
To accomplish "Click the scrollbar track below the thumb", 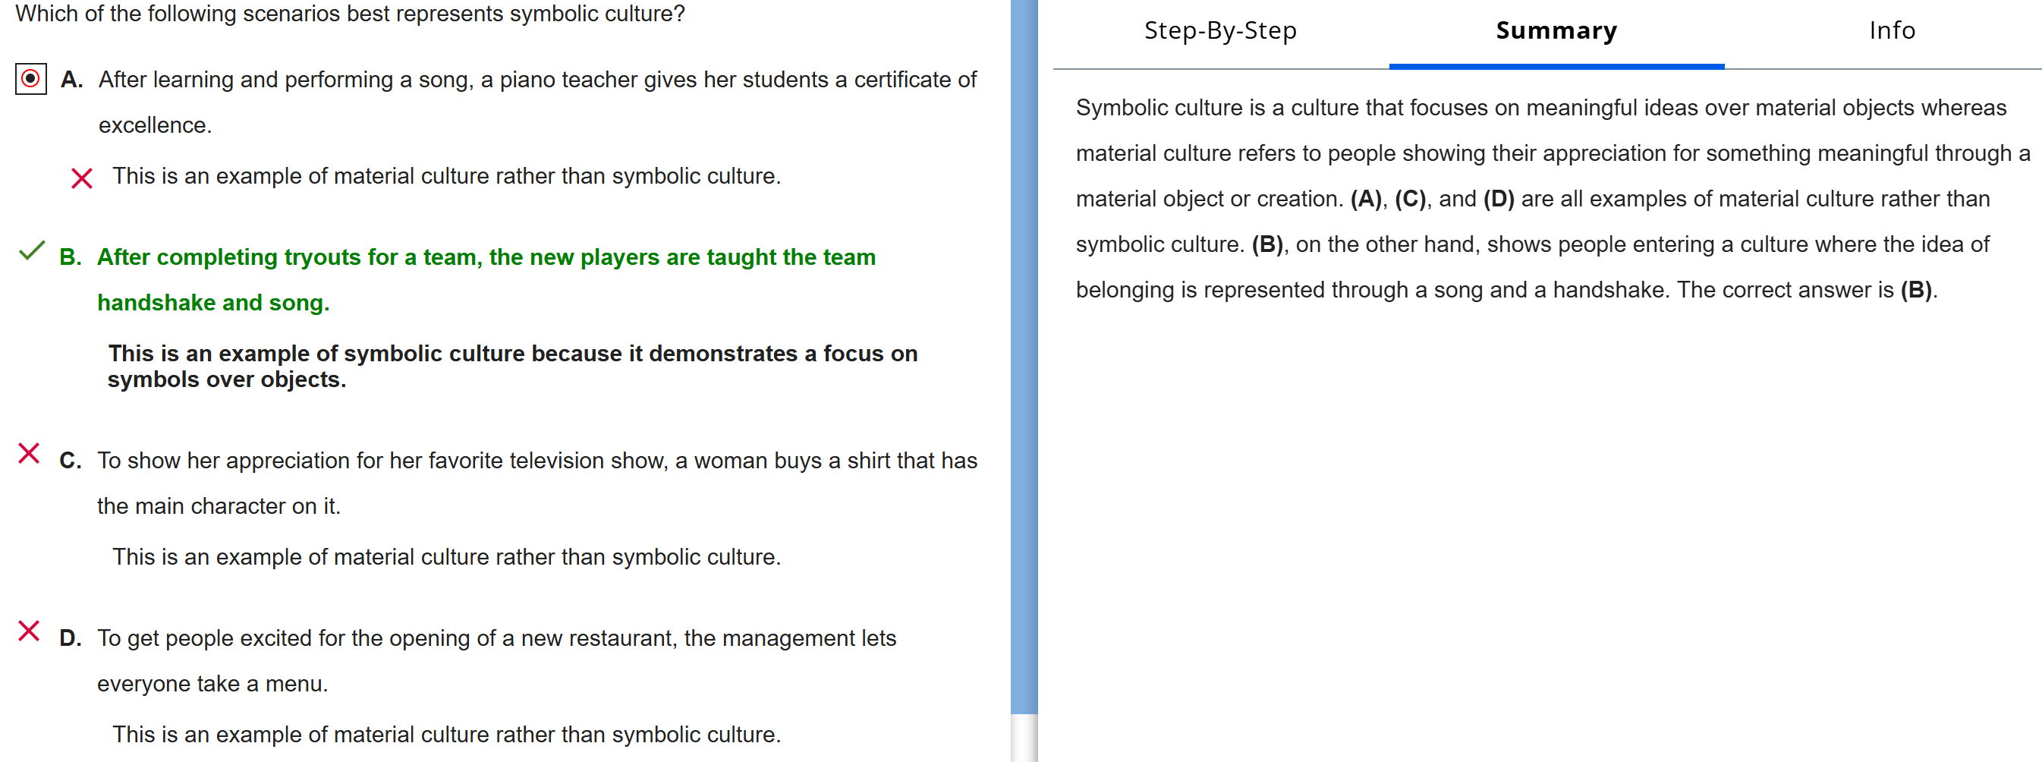I will pos(1024,738).
